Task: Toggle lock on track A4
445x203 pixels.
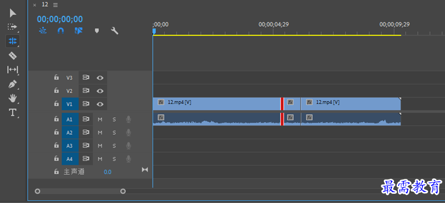Action: click(57, 159)
